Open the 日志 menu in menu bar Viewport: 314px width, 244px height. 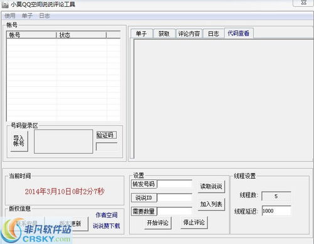(45, 16)
